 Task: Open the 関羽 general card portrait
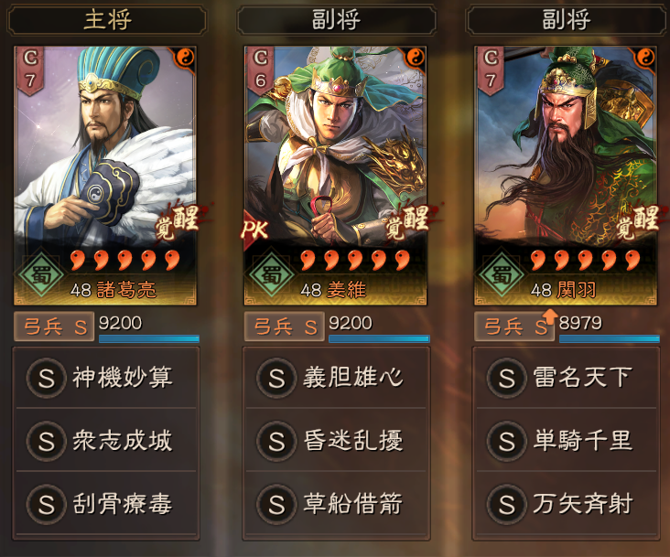point(566,176)
